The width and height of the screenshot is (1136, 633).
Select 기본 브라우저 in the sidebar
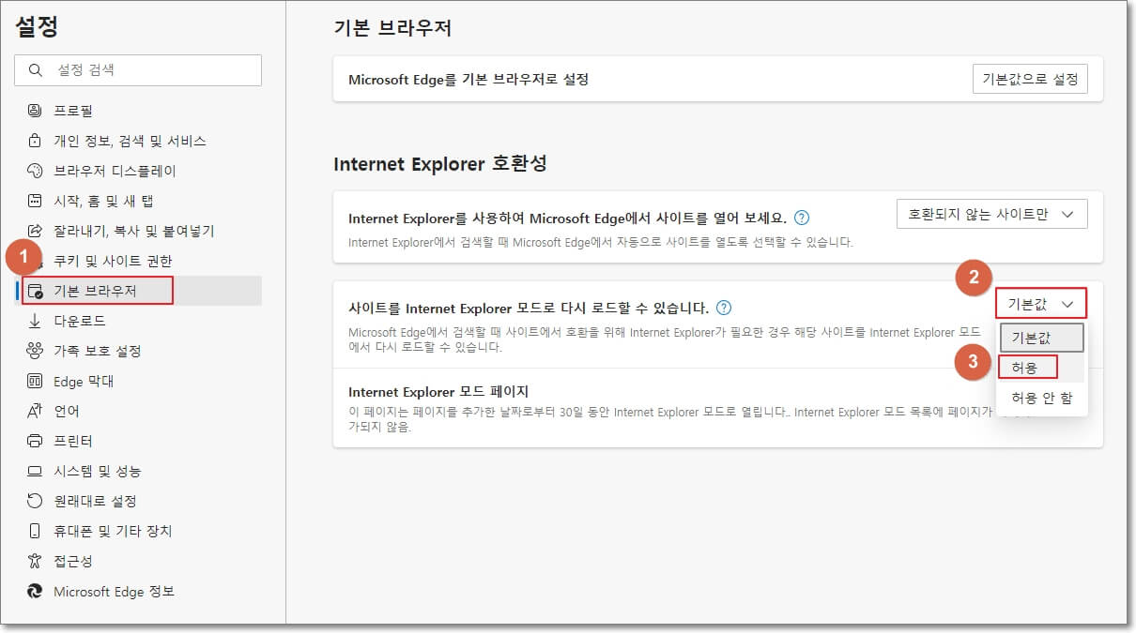point(138,291)
